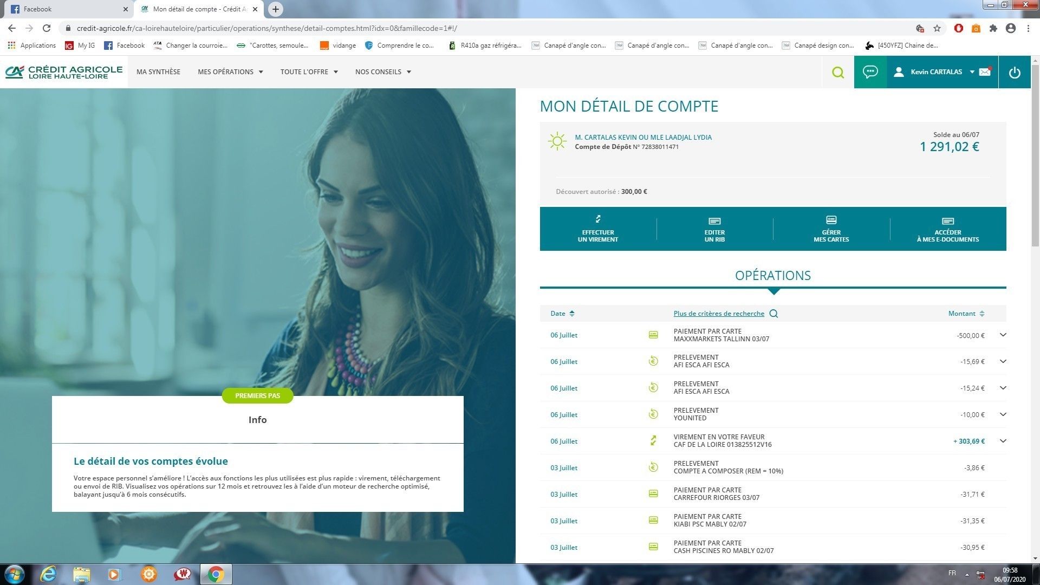Click the search magnifier beside Plus de critères
Screen dimensions: 1040x585
point(773,314)
